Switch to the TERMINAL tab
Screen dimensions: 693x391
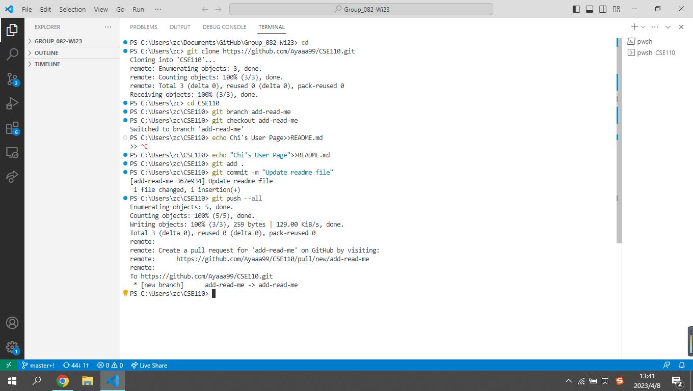coord(271,27)
